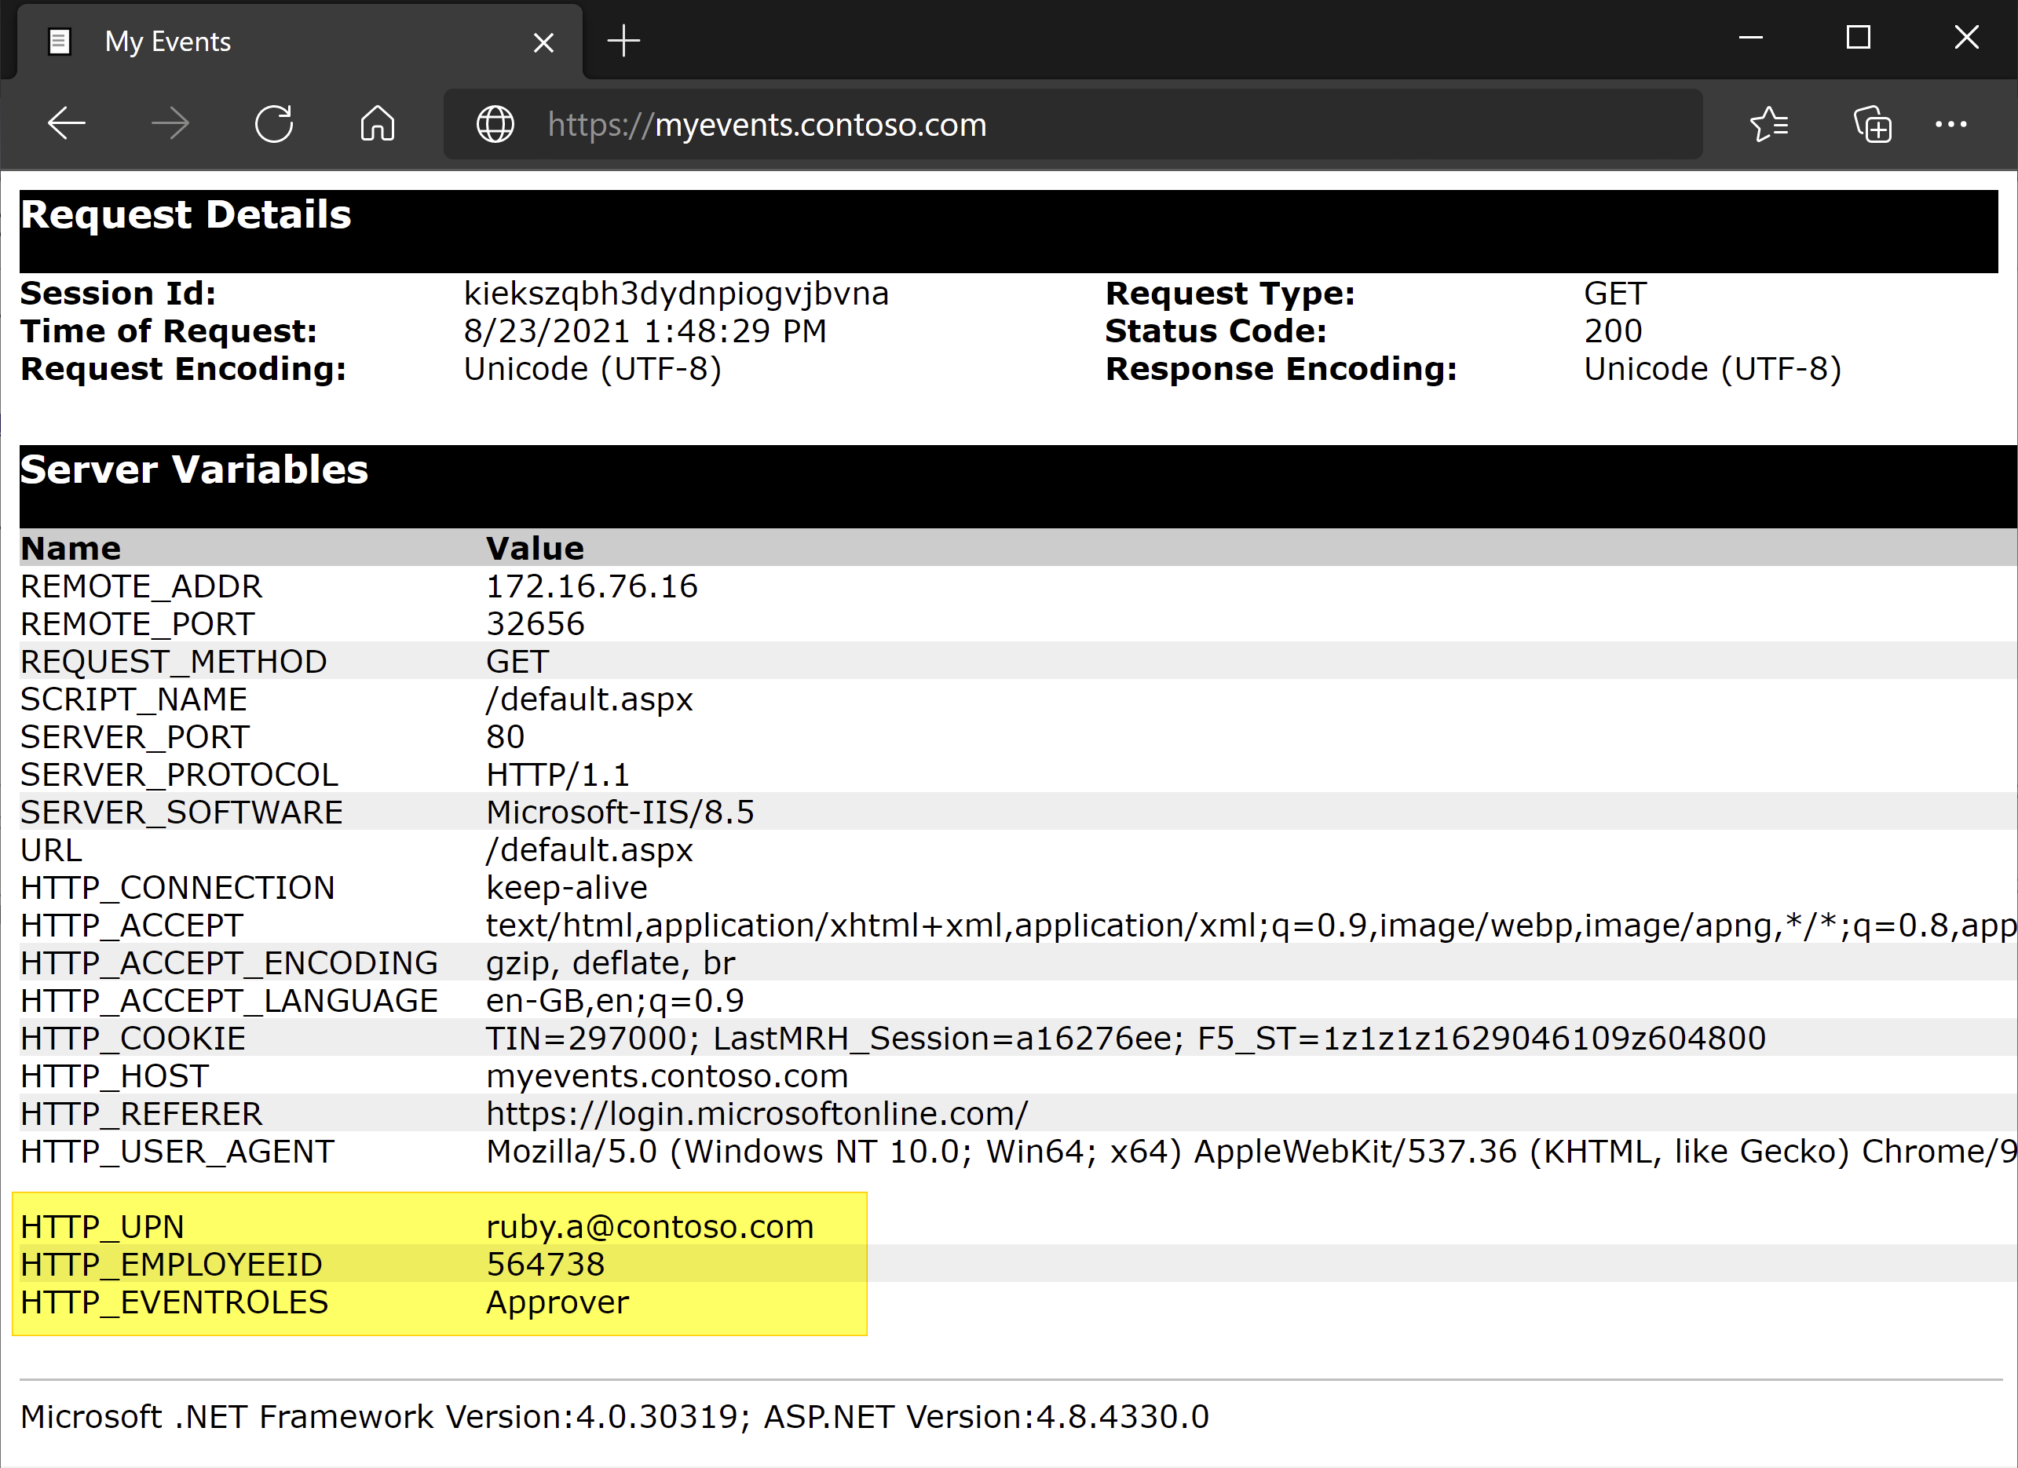Select the My Events tab
This screenshot has width=2018, height=1468.
pos(298,42)
